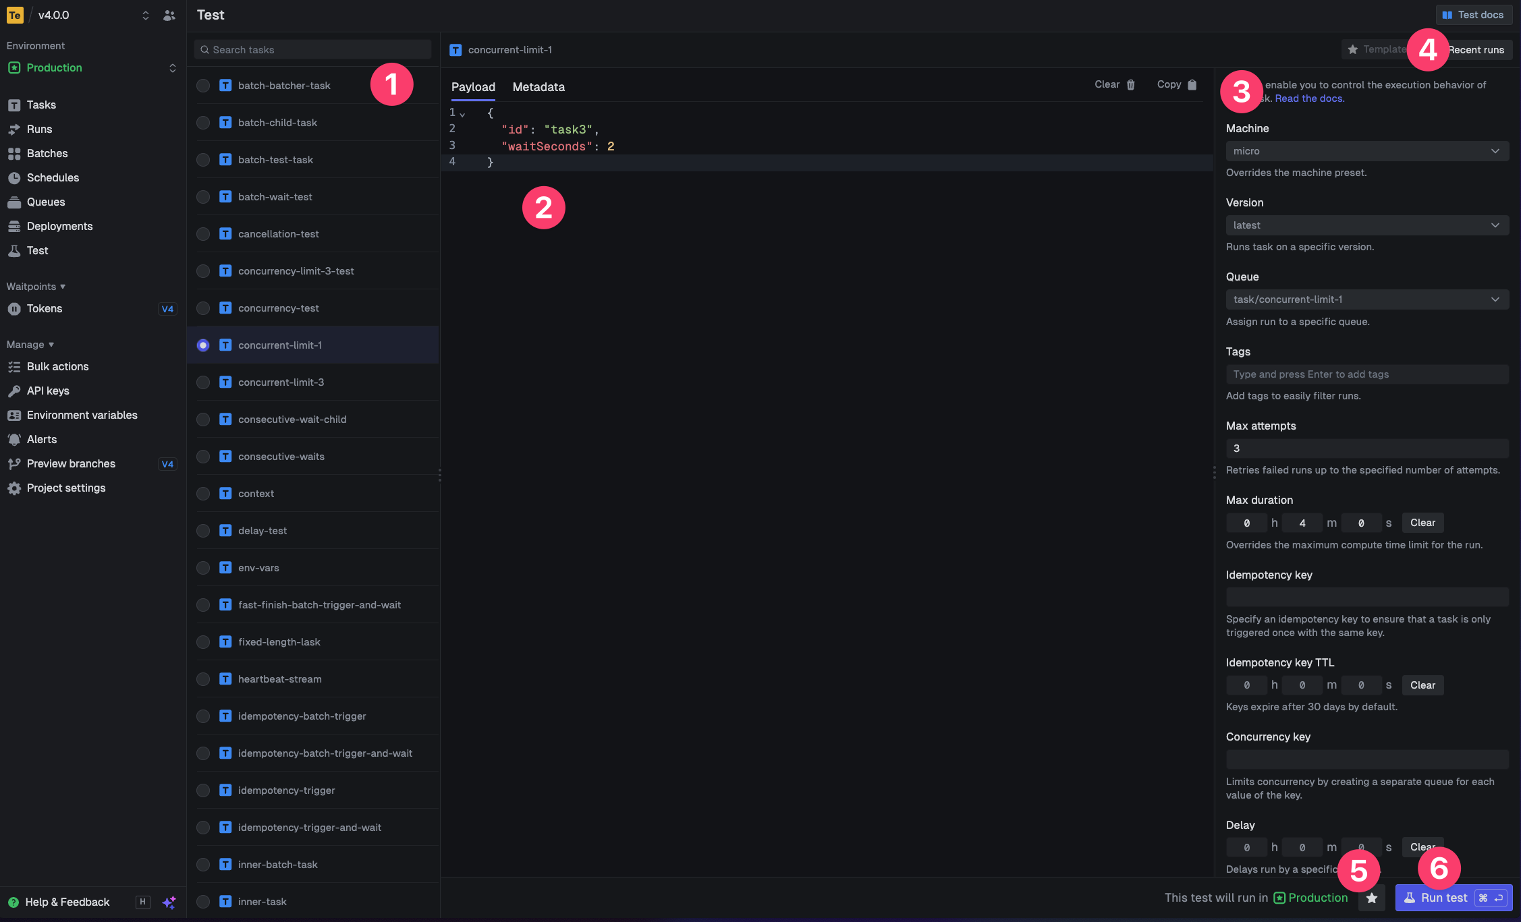1521x922 pixels.
Task: Select the cancellation-test task radio
Action: click(203, 233)
